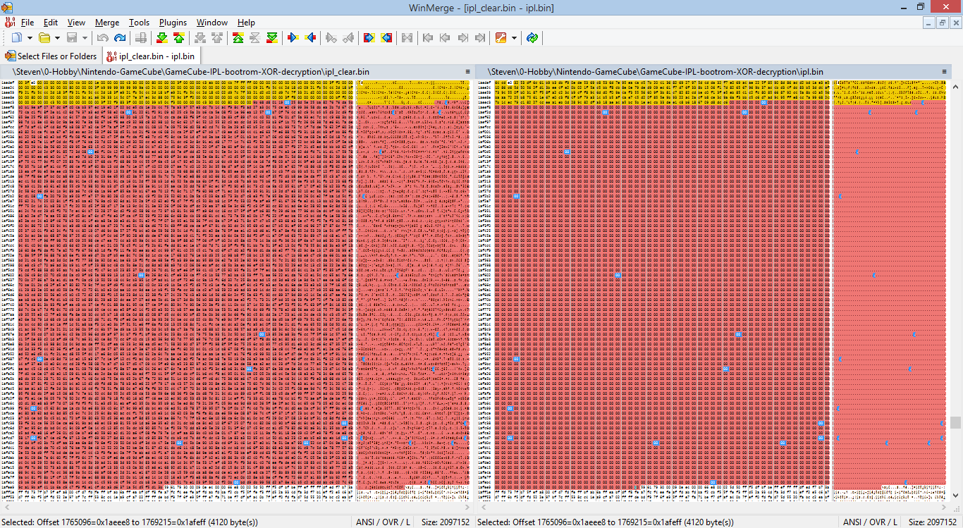Click the Refresh comparison icon
The image size is (963, 528).
pos(532,38)
